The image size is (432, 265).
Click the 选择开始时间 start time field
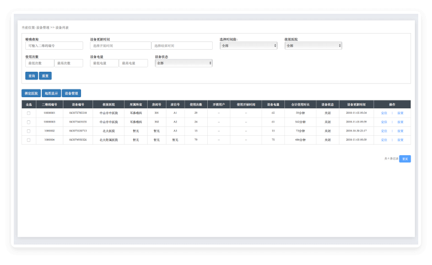(121, 46)
